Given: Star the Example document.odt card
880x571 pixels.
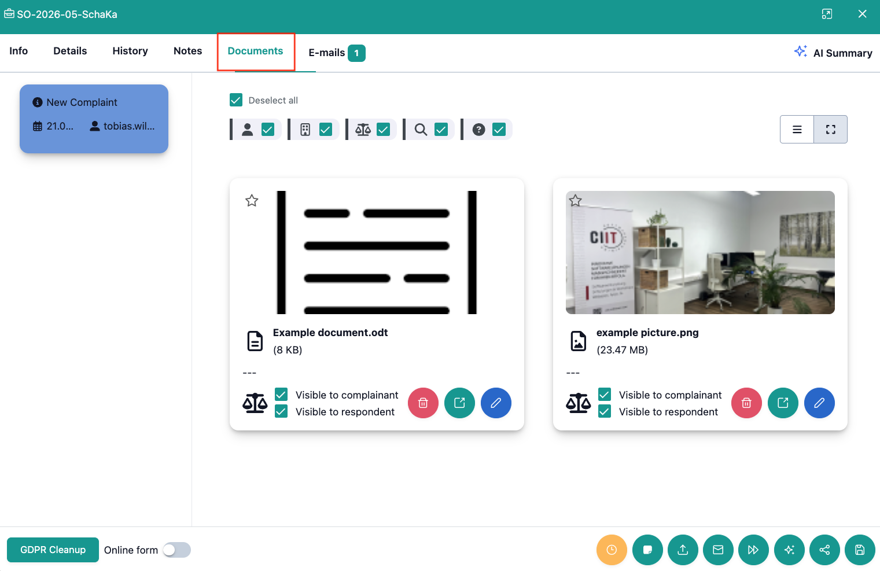Looking at the screenshot, I should coord(252,201).
